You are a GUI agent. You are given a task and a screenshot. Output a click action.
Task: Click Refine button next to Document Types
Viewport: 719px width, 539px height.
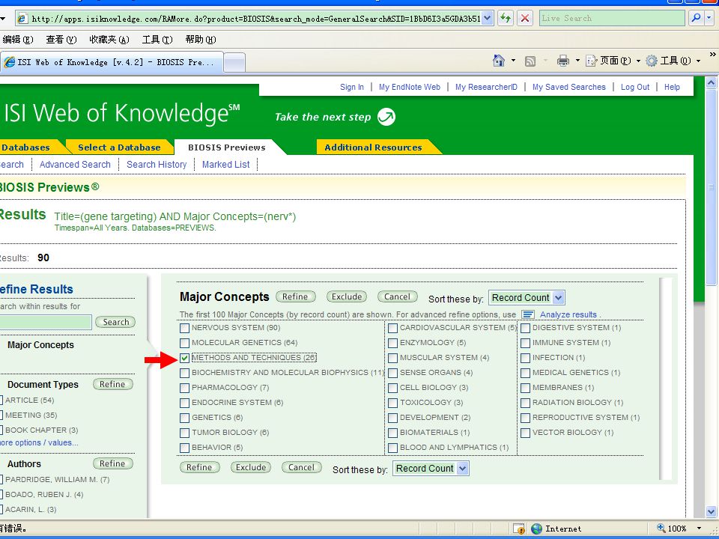(112, 384)
